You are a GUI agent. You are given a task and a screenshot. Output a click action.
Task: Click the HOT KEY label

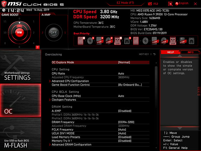[144, 54]
